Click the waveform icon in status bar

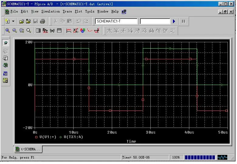point(222,158)
